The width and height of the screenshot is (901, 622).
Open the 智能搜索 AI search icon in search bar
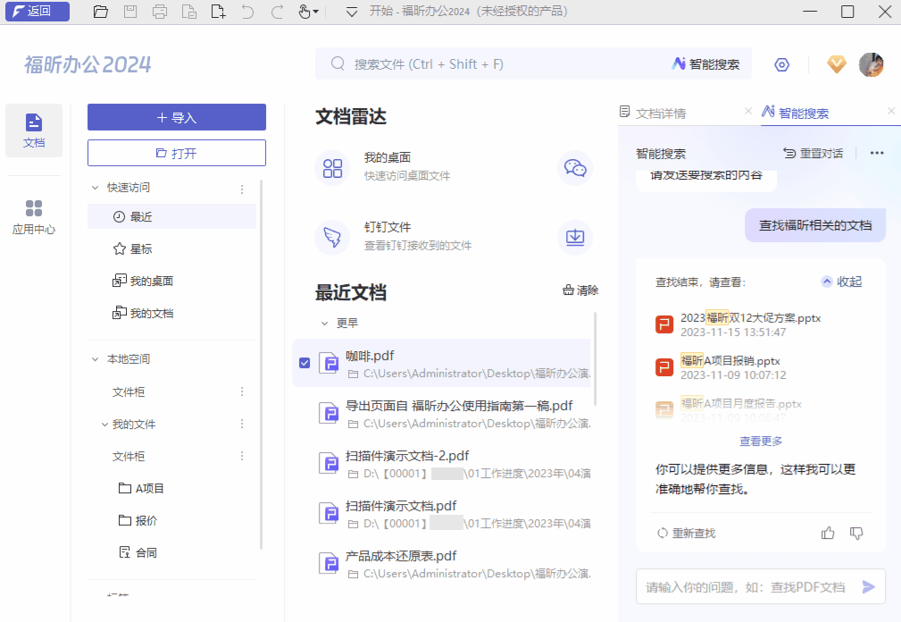click(680, 64)
